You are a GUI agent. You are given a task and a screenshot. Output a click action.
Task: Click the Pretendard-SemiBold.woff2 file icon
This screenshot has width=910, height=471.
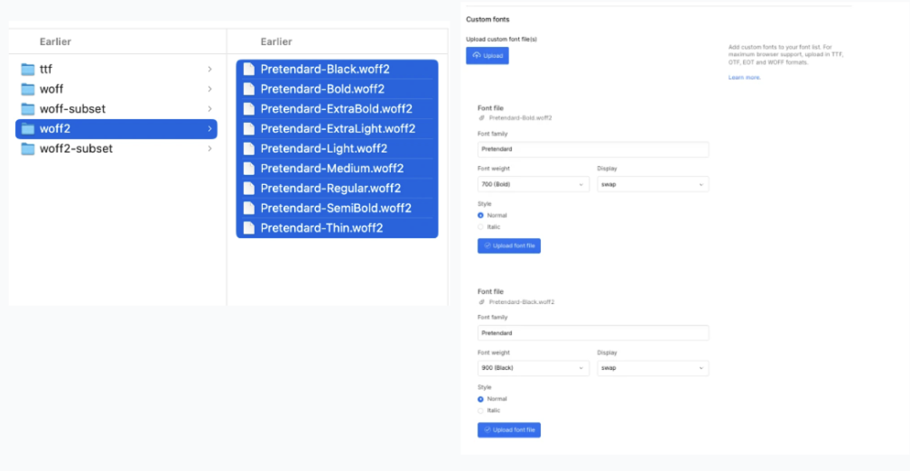[249, 208]
